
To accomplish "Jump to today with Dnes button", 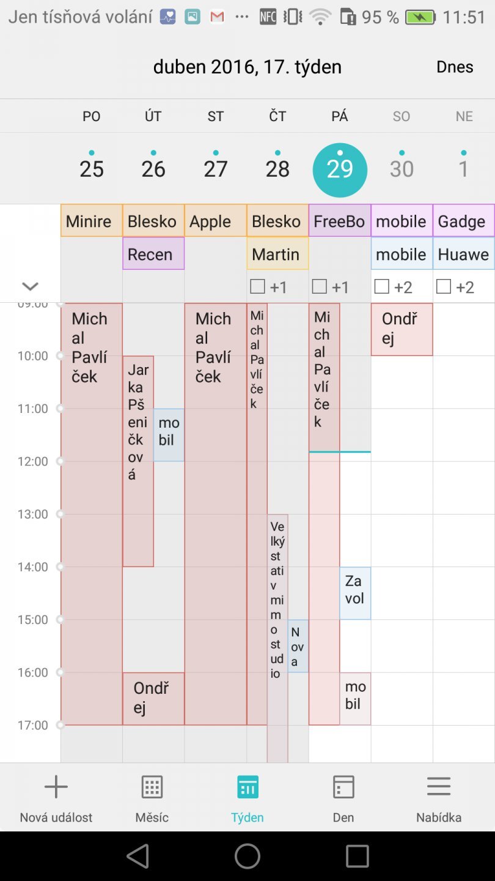I will (x=455, y=67).
